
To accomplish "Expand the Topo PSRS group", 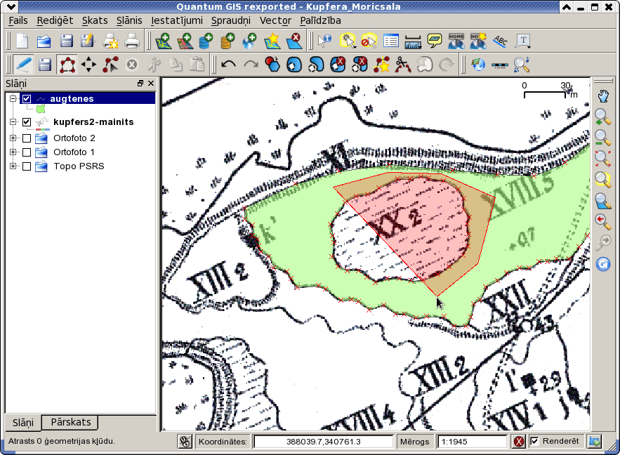I will click(13, 166).
